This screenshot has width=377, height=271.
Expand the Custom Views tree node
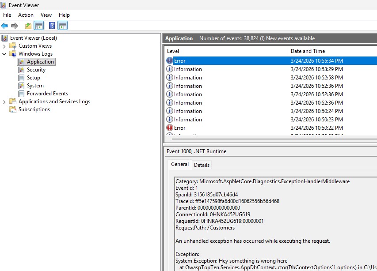[x=4, y=46]
